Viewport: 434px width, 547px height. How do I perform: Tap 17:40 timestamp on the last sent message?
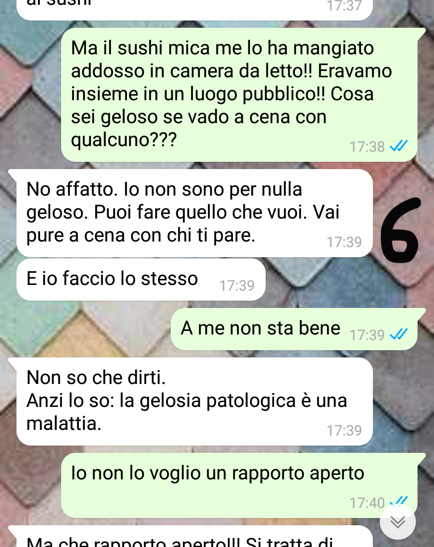tap(367, 503)
